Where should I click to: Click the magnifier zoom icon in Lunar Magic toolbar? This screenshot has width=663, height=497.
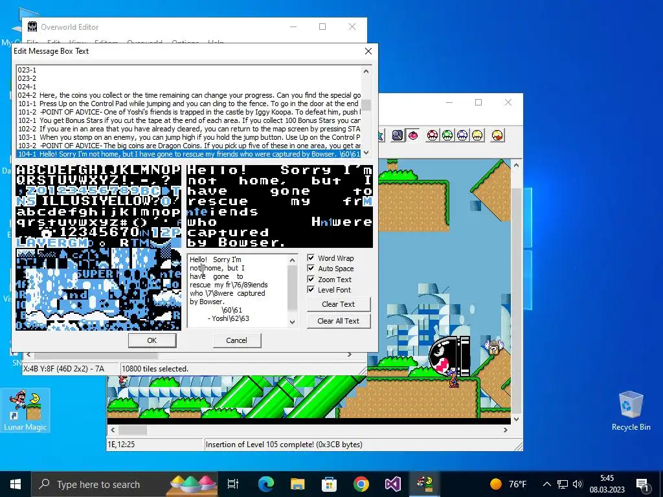tap(397, 135)
